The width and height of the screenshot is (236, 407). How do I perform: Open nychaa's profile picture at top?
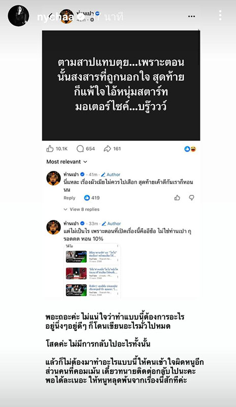pyautogui.click(x=18, y=16)
